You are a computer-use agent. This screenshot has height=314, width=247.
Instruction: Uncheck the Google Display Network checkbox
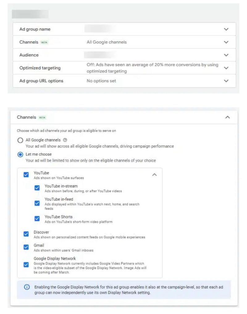click(26, 264)
